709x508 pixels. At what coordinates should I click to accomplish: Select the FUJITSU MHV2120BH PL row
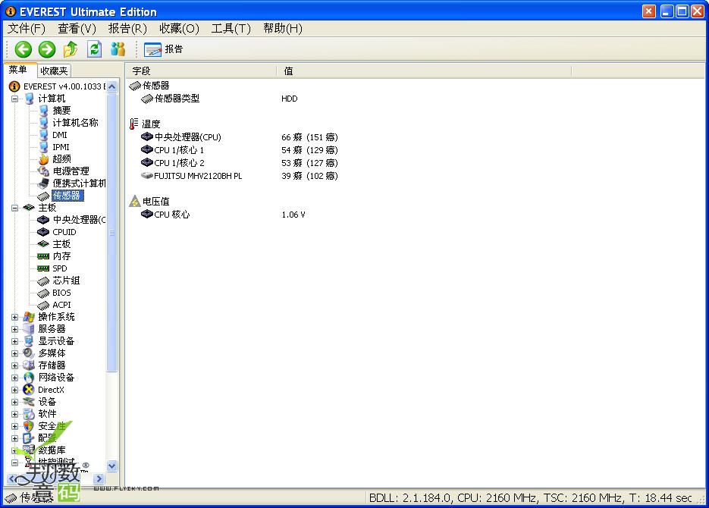pyautogui.click(x=240, y=176)
